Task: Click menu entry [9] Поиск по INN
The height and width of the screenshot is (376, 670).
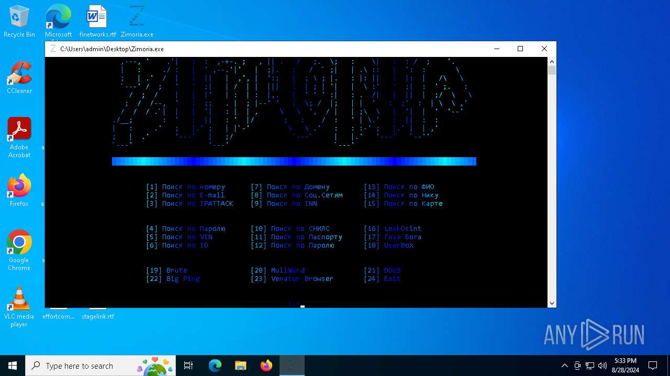Action: click(x=284, y=203)
